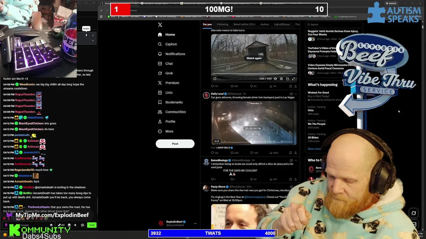Reply to Daily Loud post with 122 replies
426x239 pixels.
click(x=215, y=153)
